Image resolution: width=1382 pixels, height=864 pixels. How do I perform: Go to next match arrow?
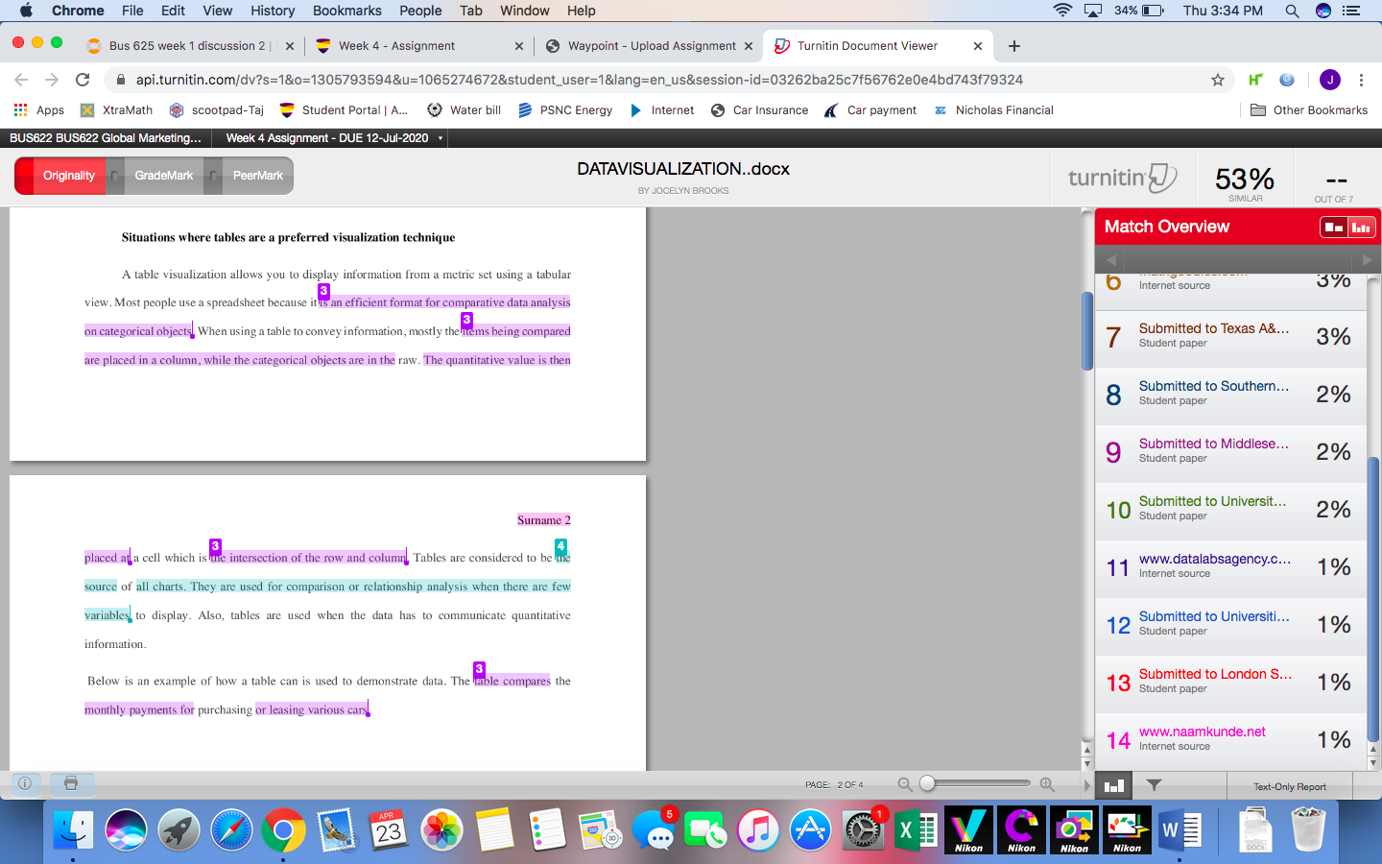[1367, 260]
